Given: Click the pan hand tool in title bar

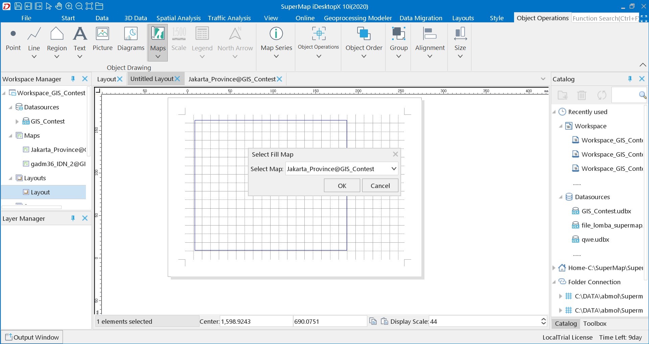Looking at the screenshot, I should 59,6.
